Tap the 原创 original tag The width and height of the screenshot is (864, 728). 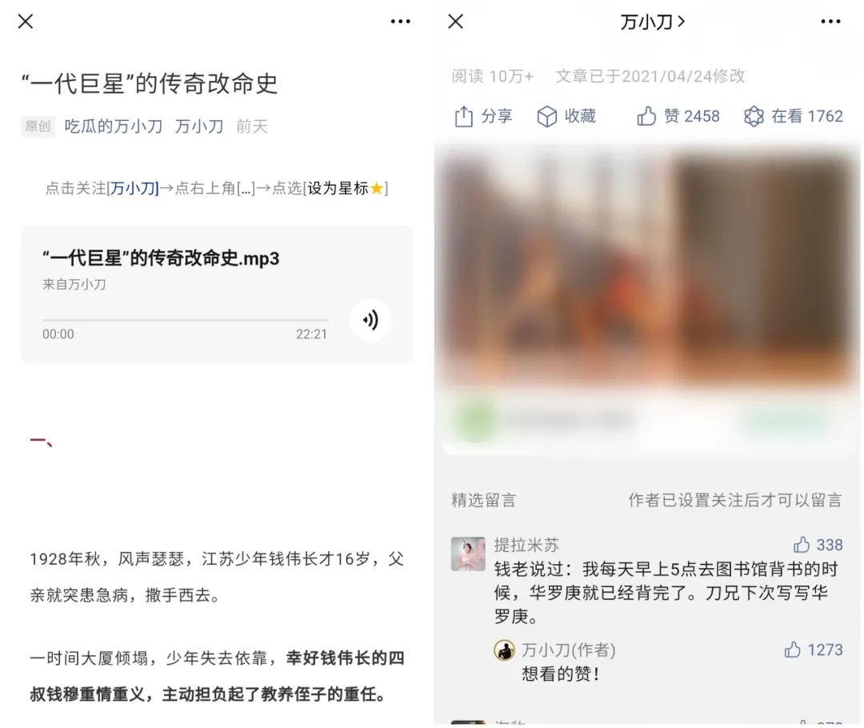(38, 126)
